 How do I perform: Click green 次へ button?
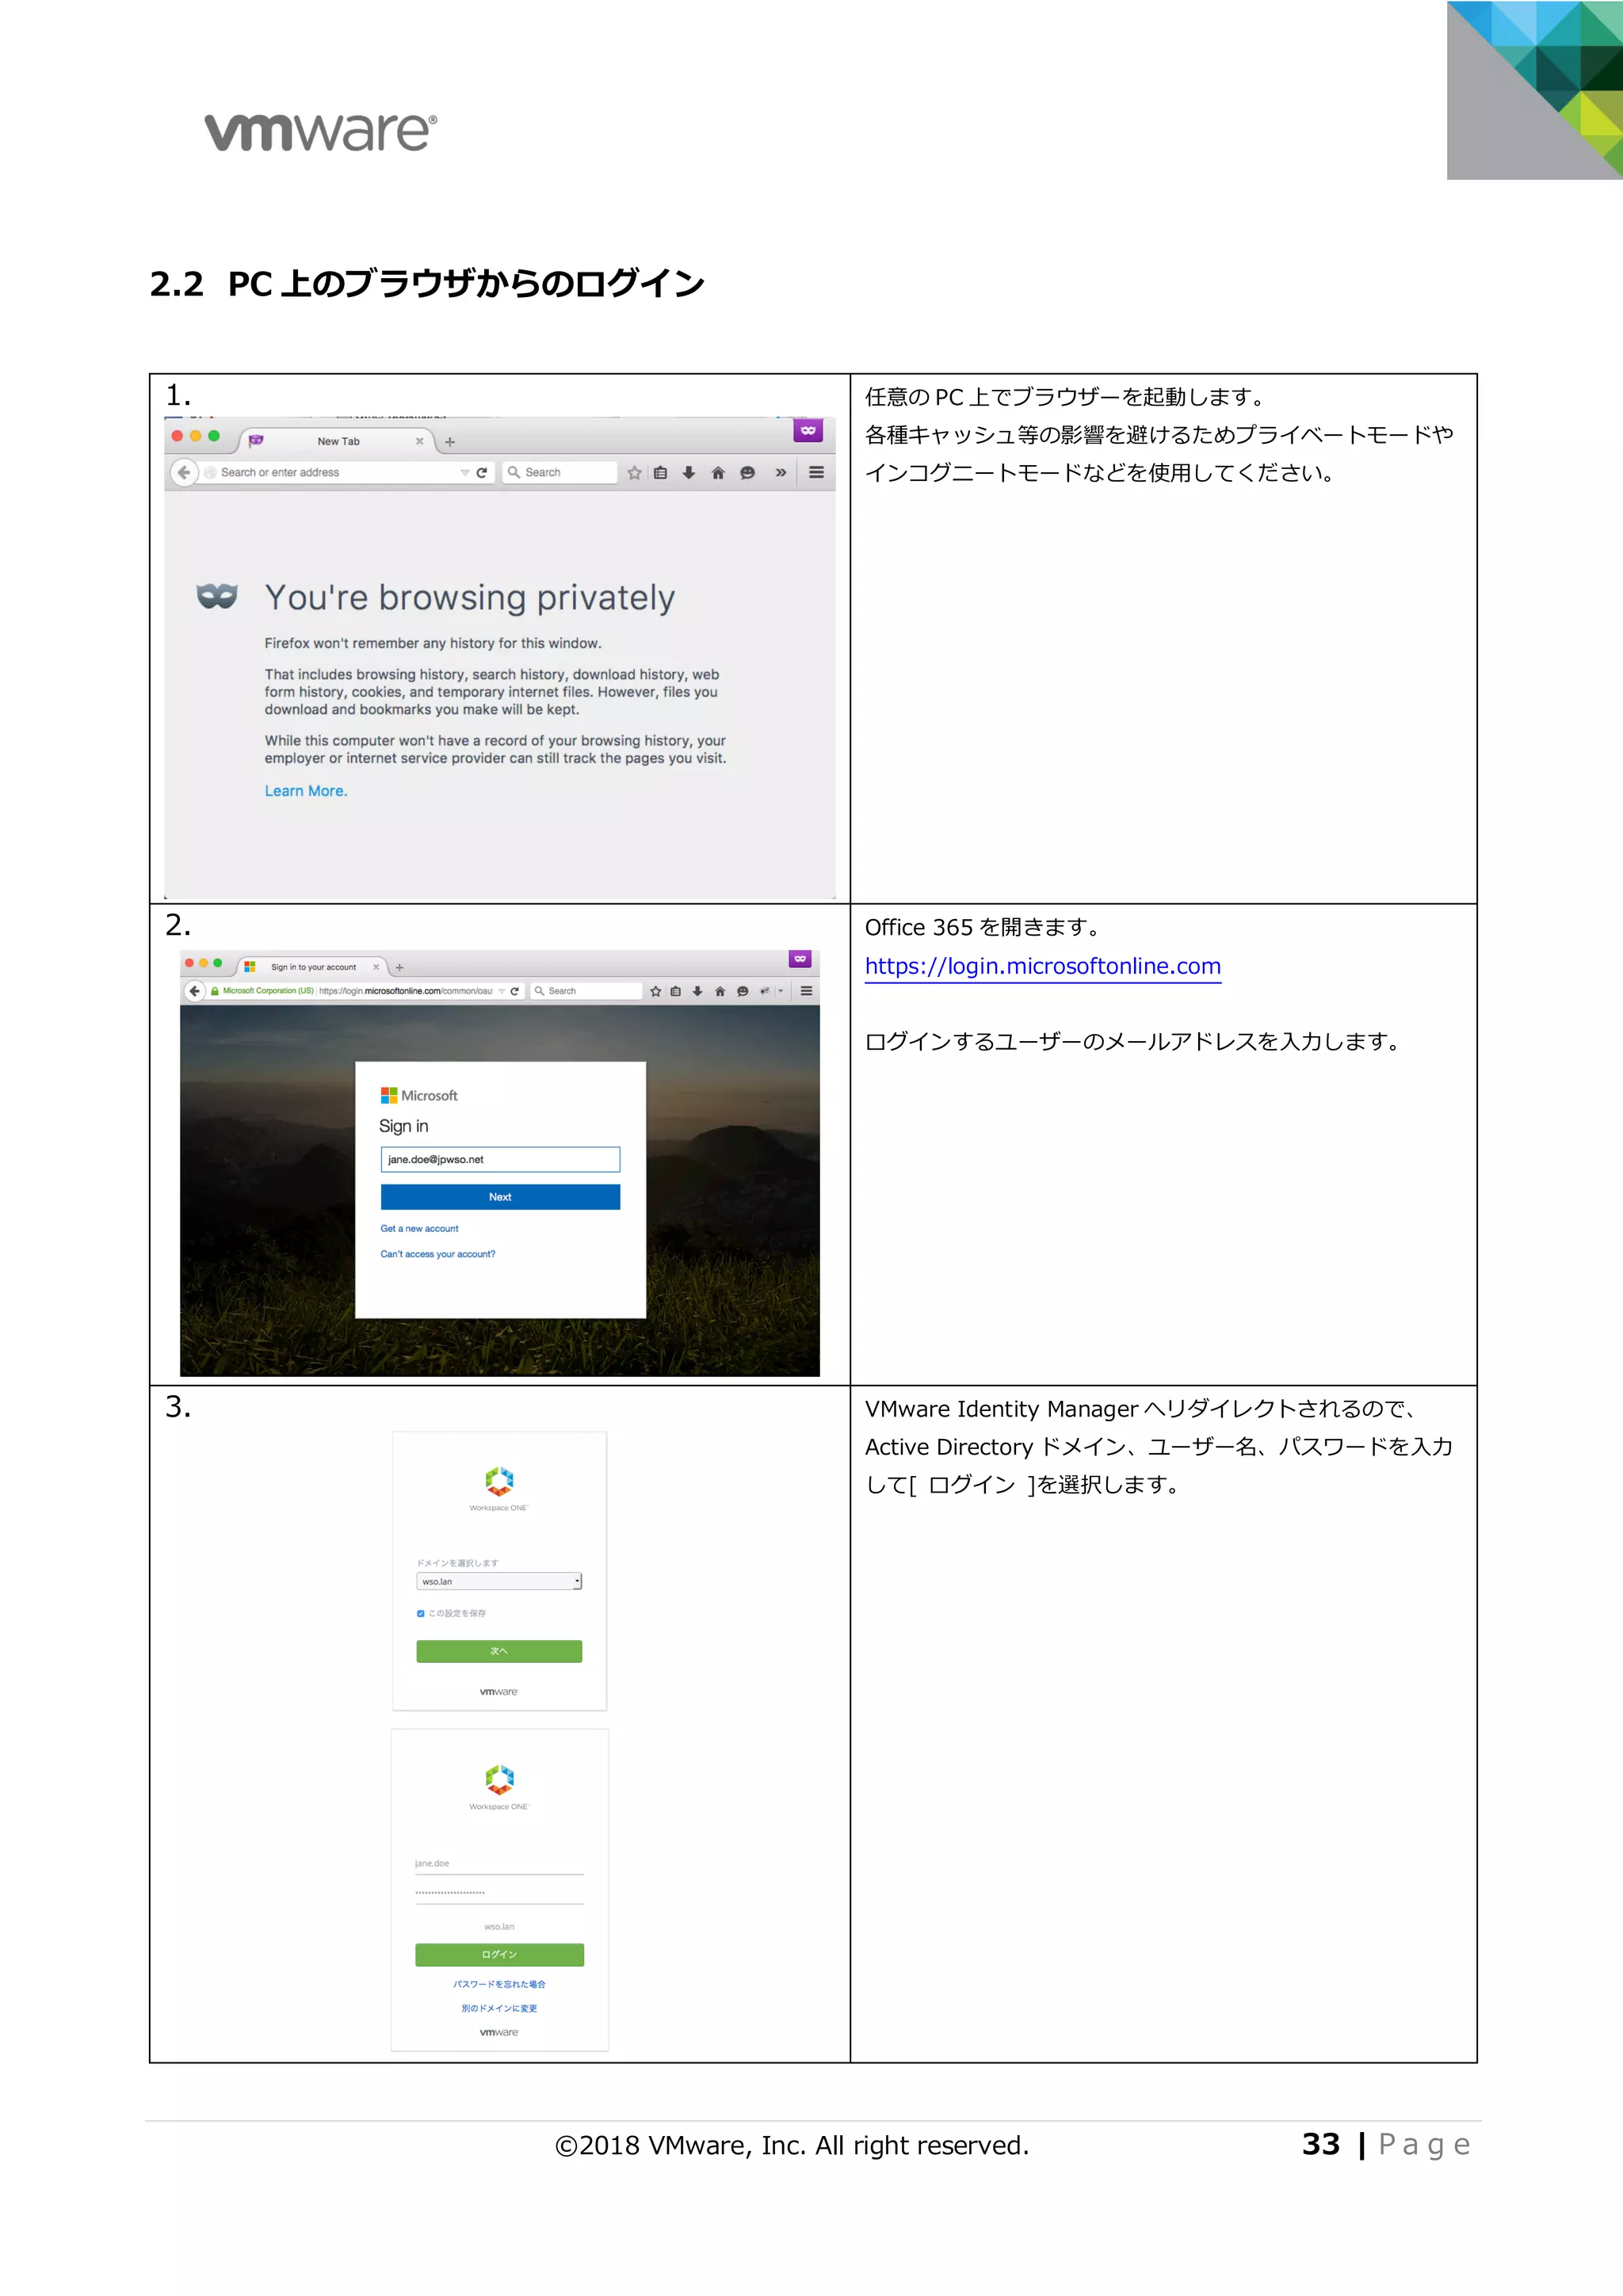(499, 1651)
